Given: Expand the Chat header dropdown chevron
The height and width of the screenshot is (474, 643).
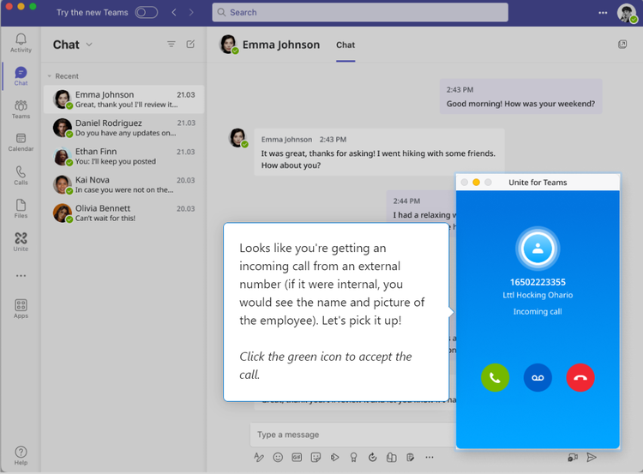Looking at the screenshot, I should tap(89, 45).
